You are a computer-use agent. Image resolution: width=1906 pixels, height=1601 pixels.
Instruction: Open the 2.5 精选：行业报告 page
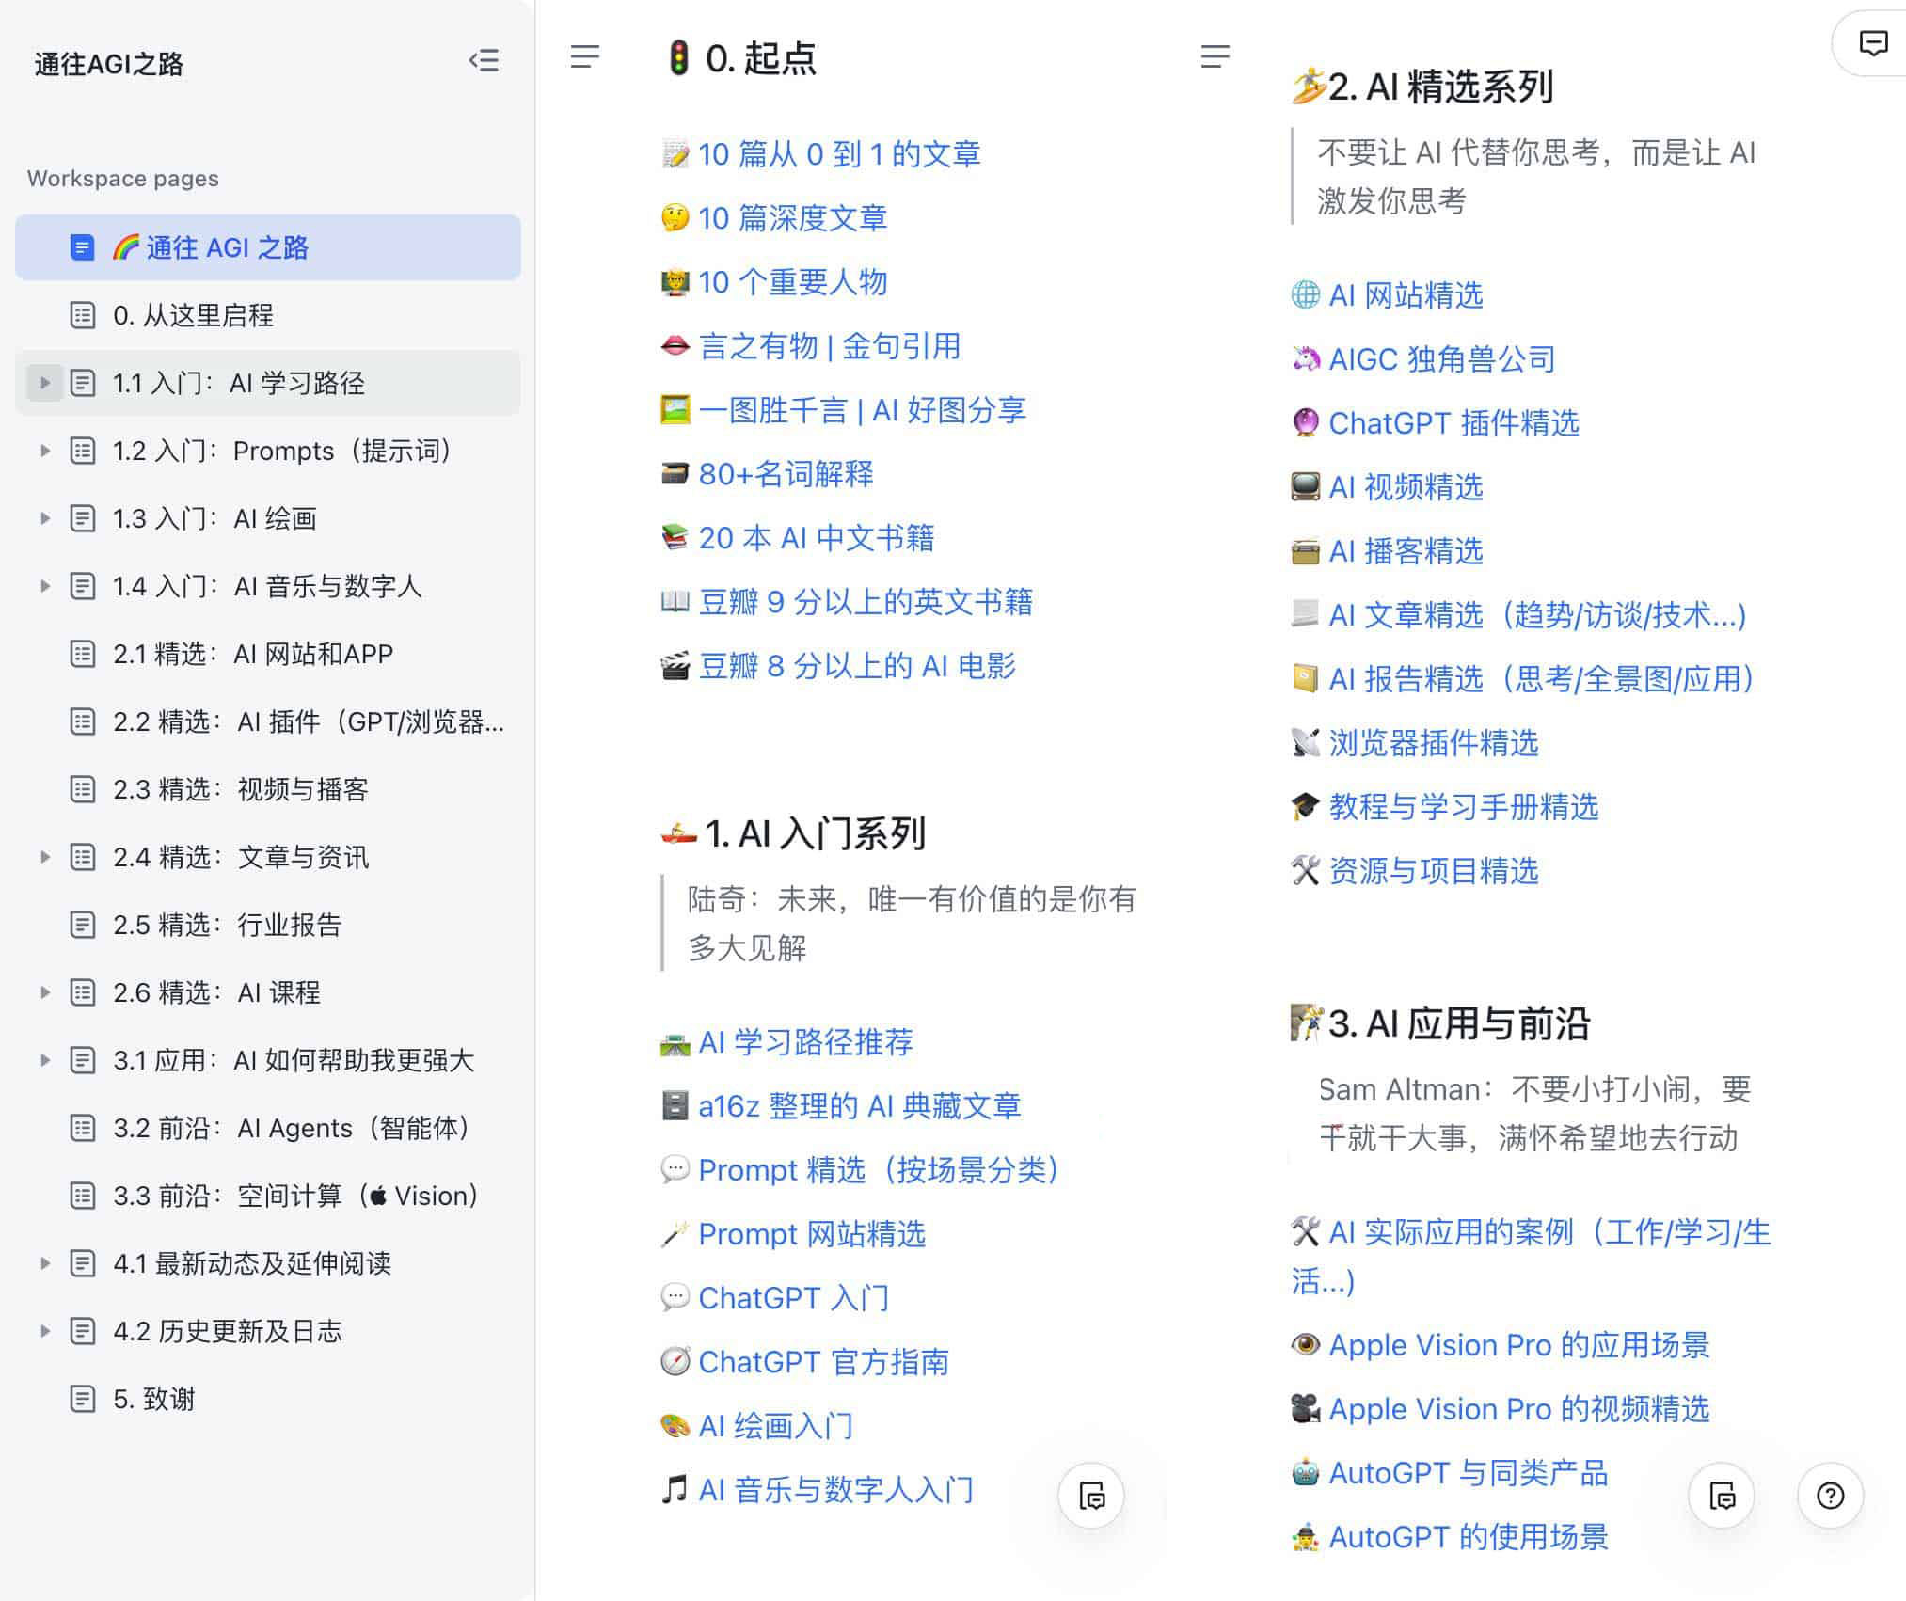point(268,925)
